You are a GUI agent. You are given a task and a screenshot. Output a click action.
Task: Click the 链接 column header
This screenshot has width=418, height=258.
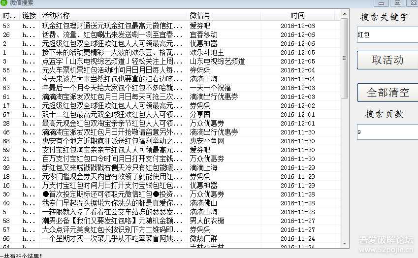point(30,15)
